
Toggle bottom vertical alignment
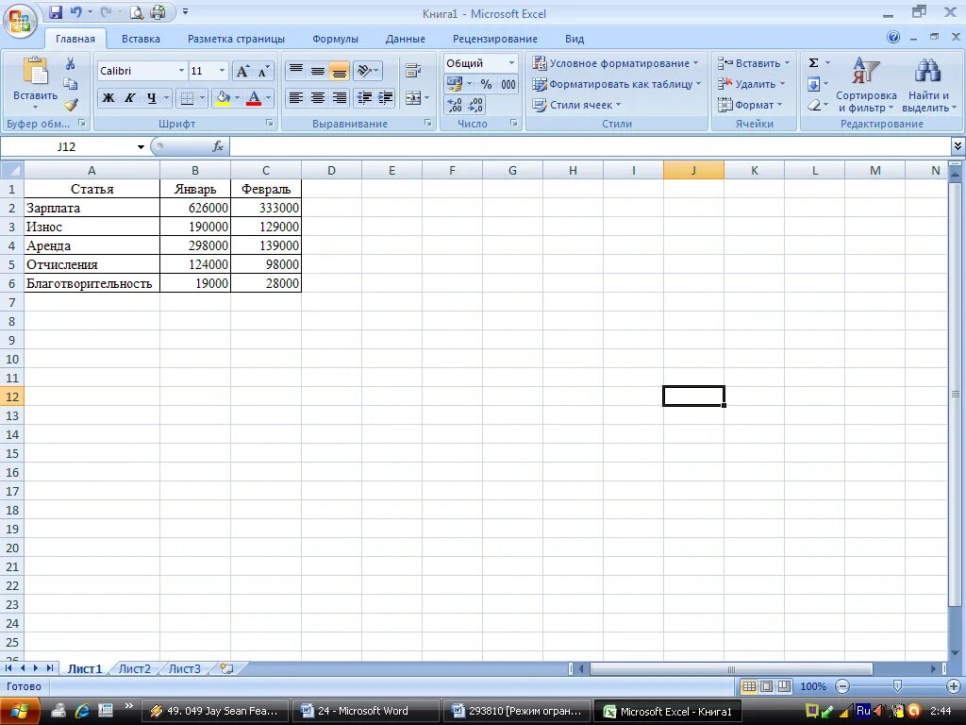[339, 71]
